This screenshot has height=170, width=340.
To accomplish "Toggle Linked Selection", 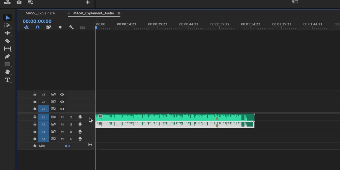I will [49, 27].
